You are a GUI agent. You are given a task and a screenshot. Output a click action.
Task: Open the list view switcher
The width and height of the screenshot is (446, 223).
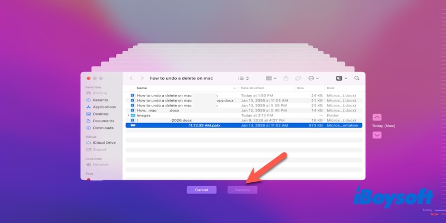pos(244,78)
